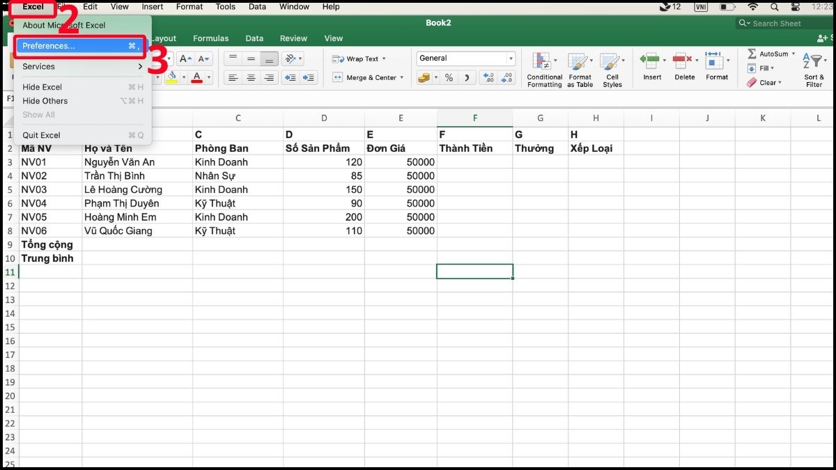Image resolution: width=836 pixels, height=470 pixels.
Task: Open the Fill options
Action: (760, 68)
